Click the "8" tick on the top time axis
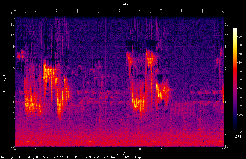The image size is (246, 159). pos(182,11)
